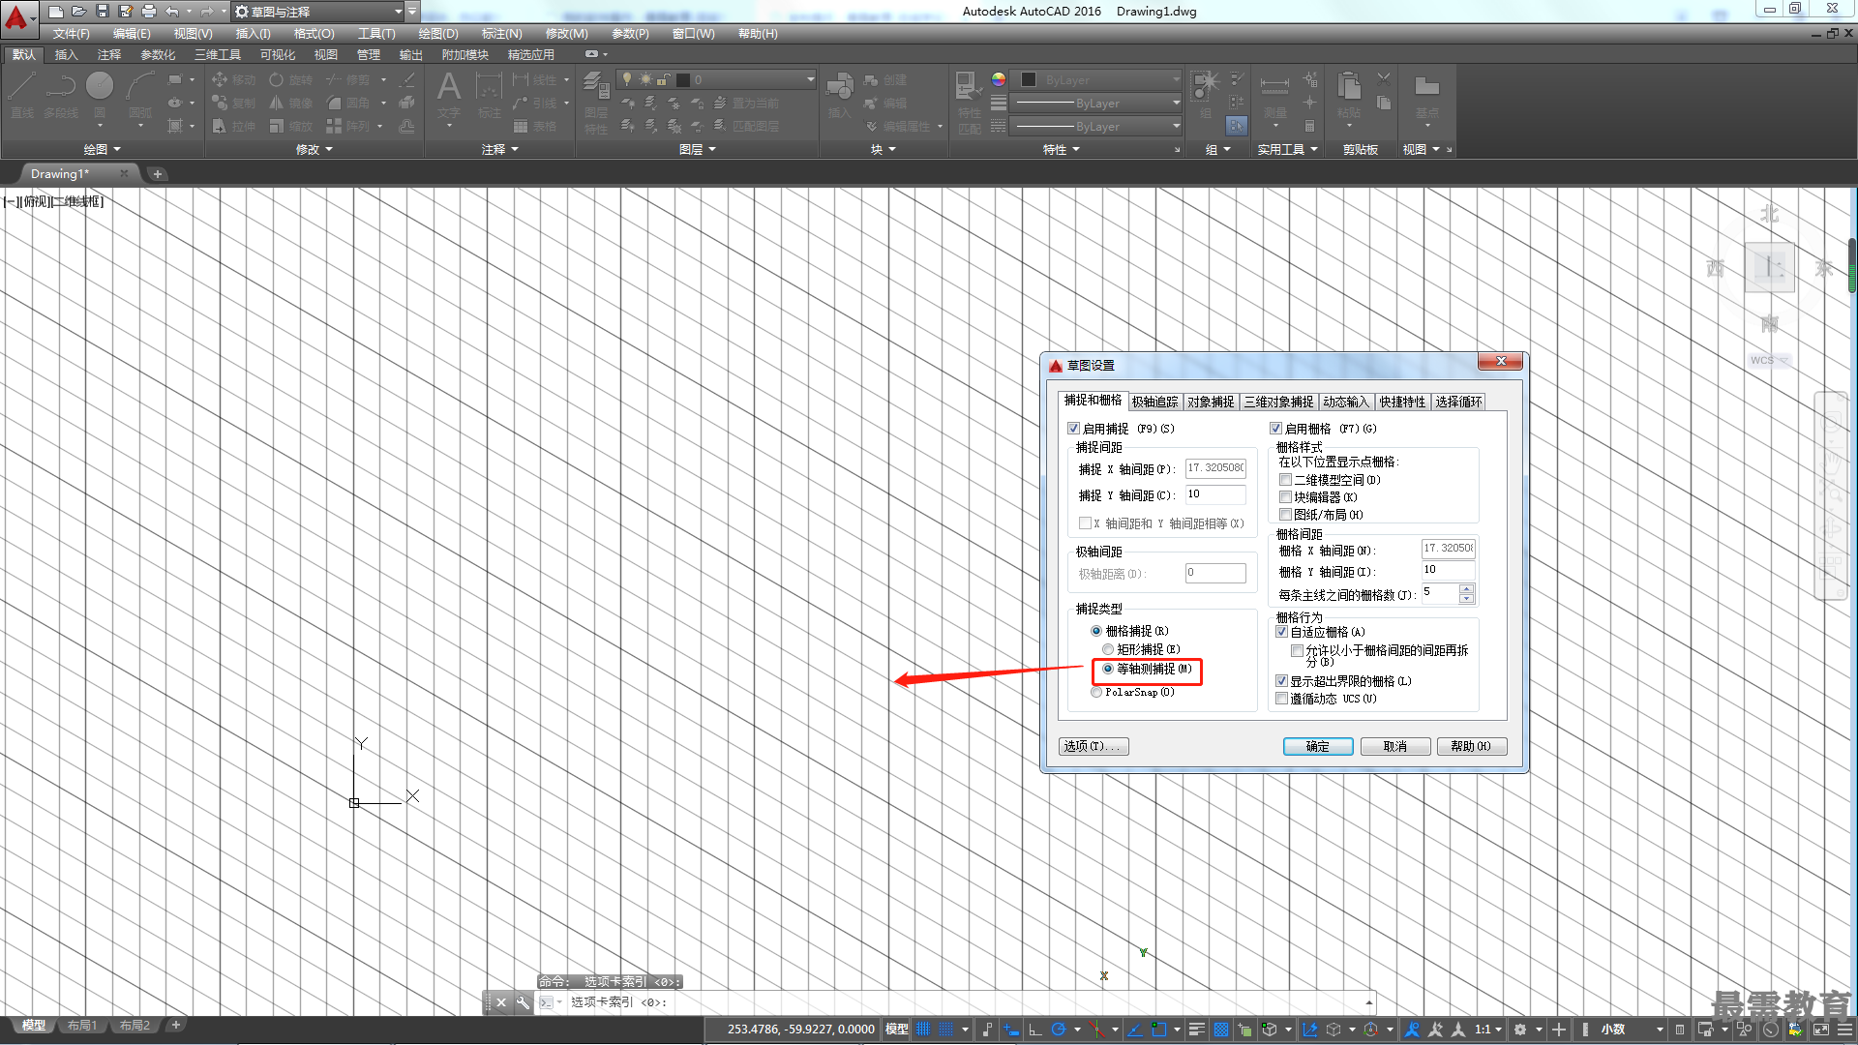Switch to 动态输入 tab in dialog
The width and height of the screenshot is (1858, 1045).
pyautogui.click(x=1346, y=402)
